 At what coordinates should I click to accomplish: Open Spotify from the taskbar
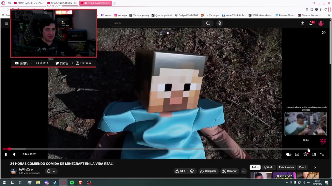pyautogui.click(x=72, y=183)
